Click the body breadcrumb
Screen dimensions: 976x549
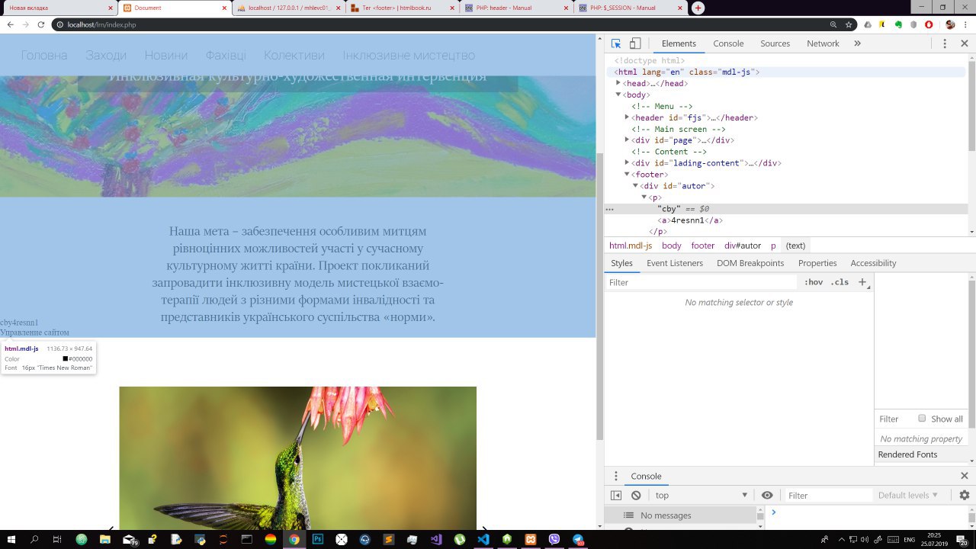672,246
